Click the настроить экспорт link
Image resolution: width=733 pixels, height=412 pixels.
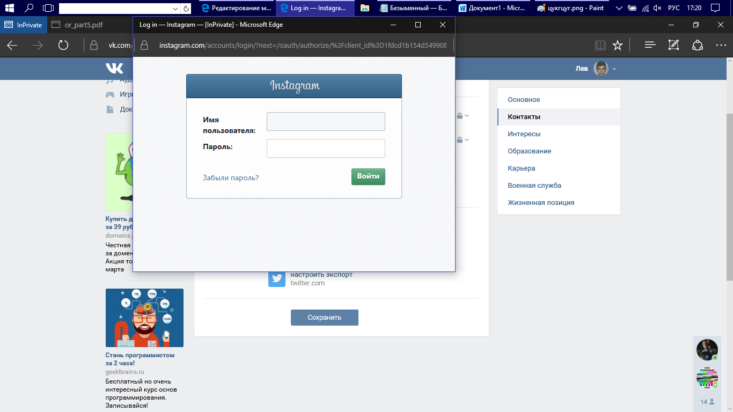click(x=321, y=275)
